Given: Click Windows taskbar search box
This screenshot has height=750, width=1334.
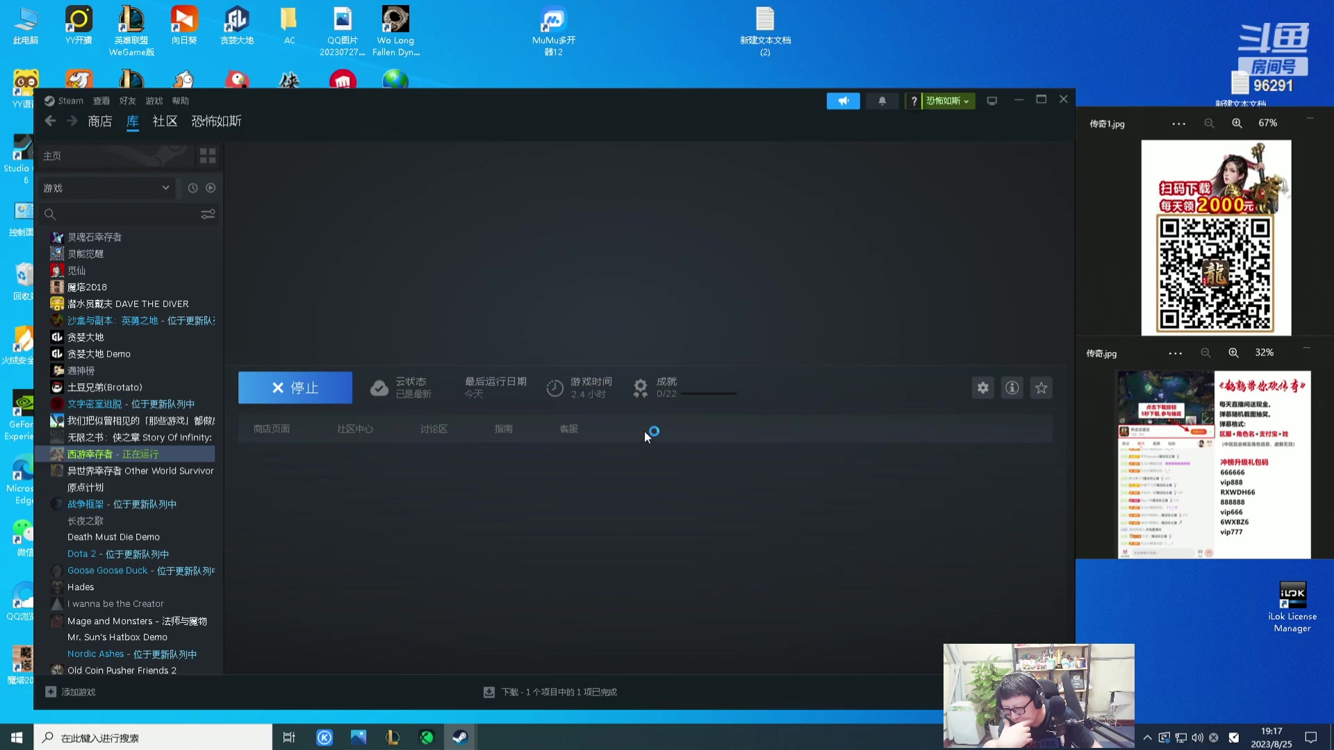Looking at the screenshot, I should [153, 737].
